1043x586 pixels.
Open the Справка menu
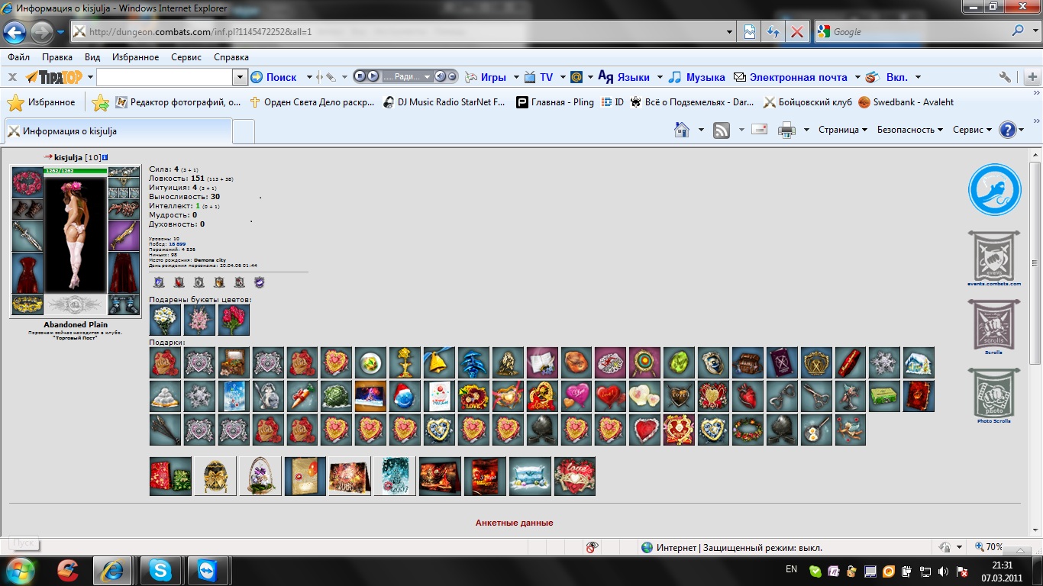[231, 57]
